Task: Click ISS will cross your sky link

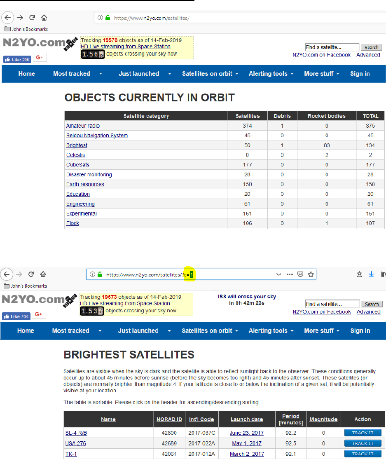Action: pos(247,297)
